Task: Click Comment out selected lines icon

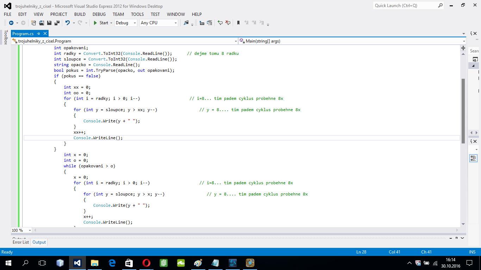Action: click(x=220, y=23)
